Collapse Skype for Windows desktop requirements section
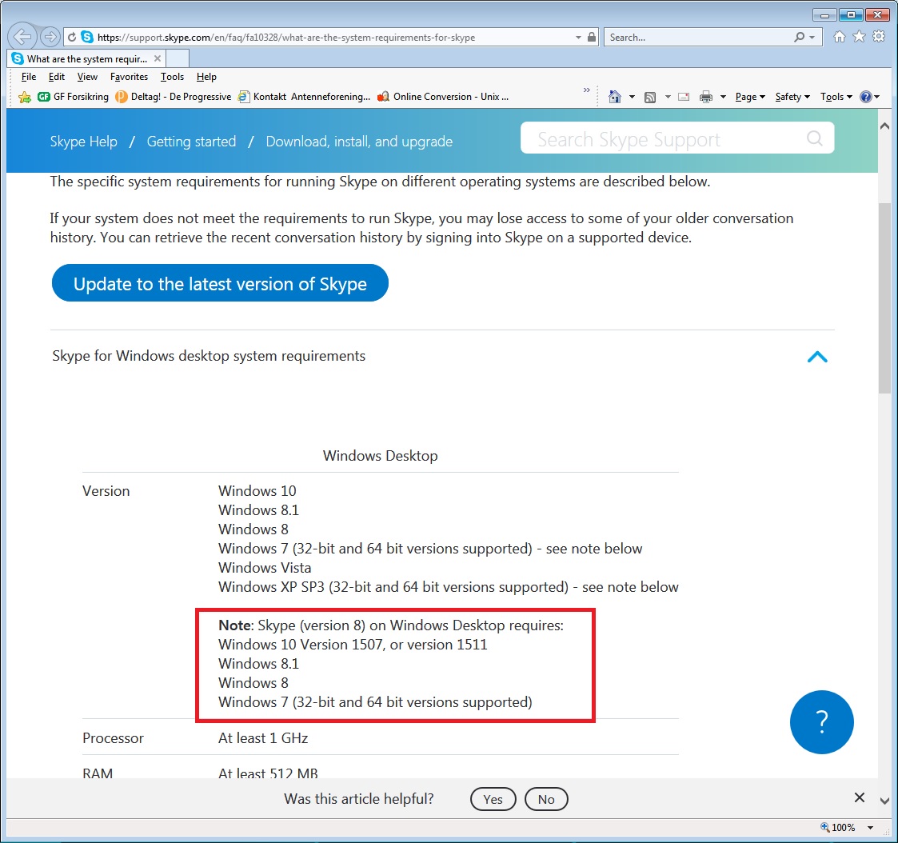898x843 pixels. tap(817, 357)
